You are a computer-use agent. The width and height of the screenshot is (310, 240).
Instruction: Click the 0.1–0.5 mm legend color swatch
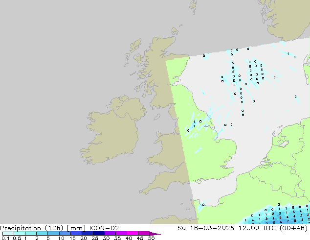coord(8,234)
